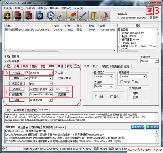Open the SETTINGS wrench icon
The height and width of the screenshot is (153, 163).
(x=83, y=16)
